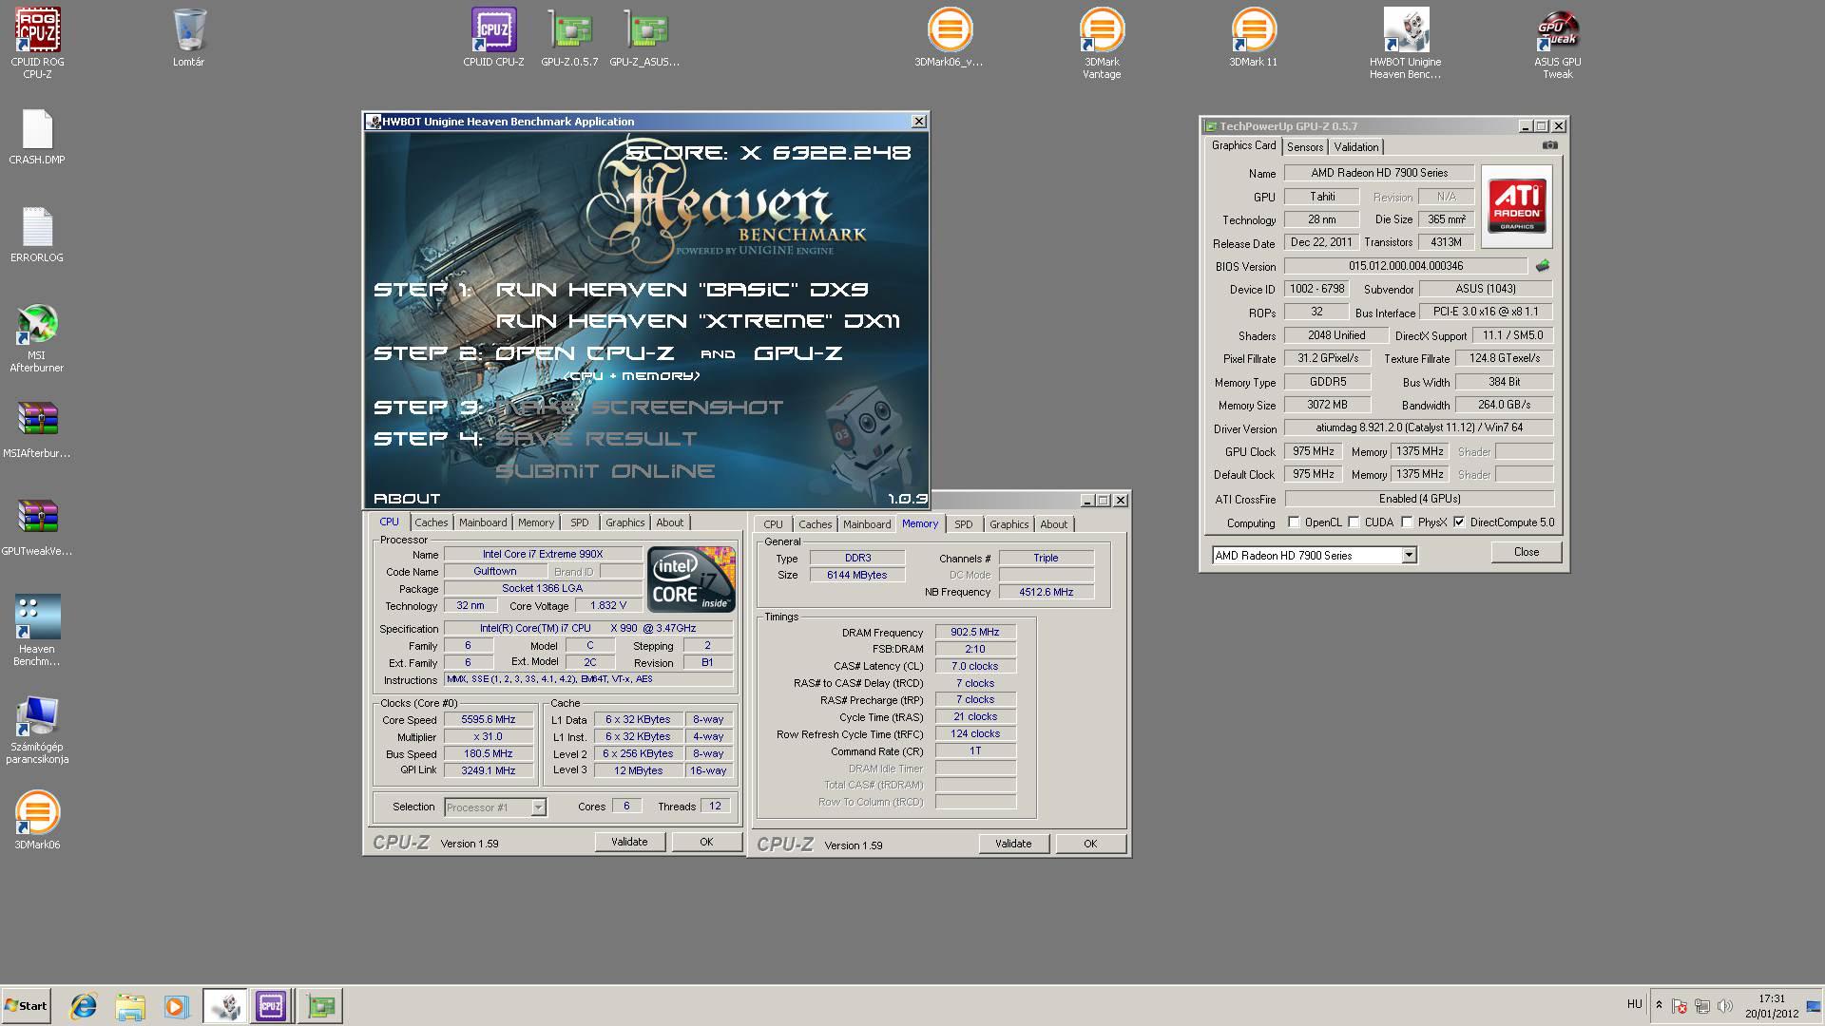Toggle CUDA checkbox in GPU-Z
This screenshot has height=1026, width=1825.
coord(1354,522)
